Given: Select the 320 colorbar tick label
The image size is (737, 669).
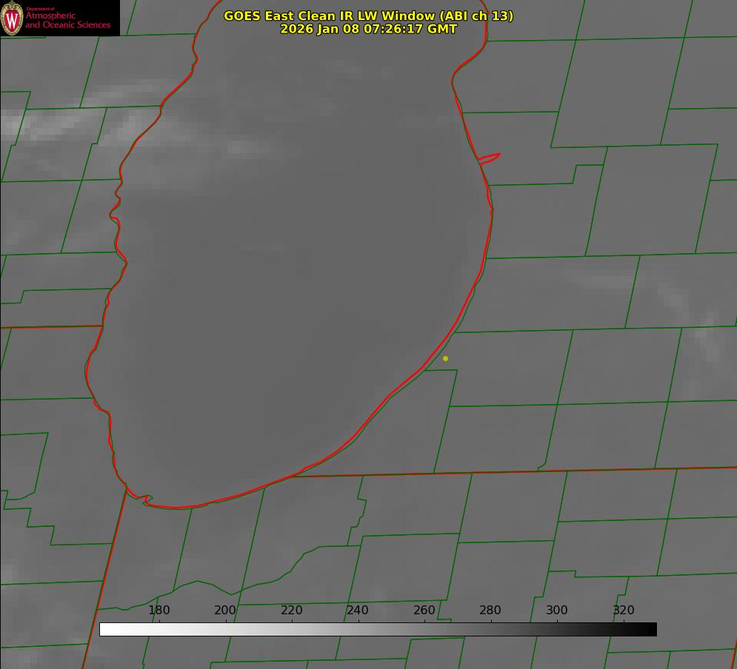Looking at the screenshot, I should pos(624,610).
